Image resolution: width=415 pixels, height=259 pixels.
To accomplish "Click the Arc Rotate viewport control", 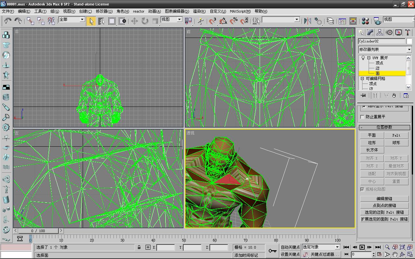I will [x=402, y=254].
